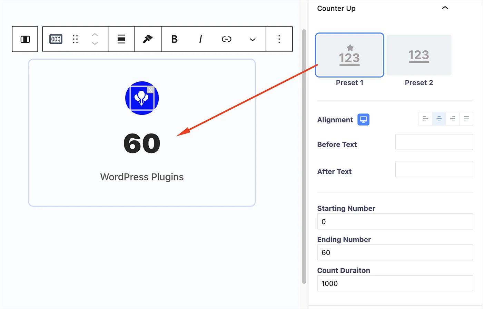Viewport: 483px width, 309px height.
Task: Select the Preset 1 layout
Action: click(349, 55)
